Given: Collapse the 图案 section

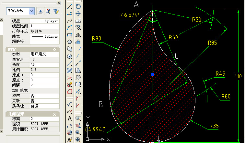Looking at the screenshot, I should click(54, 50).
